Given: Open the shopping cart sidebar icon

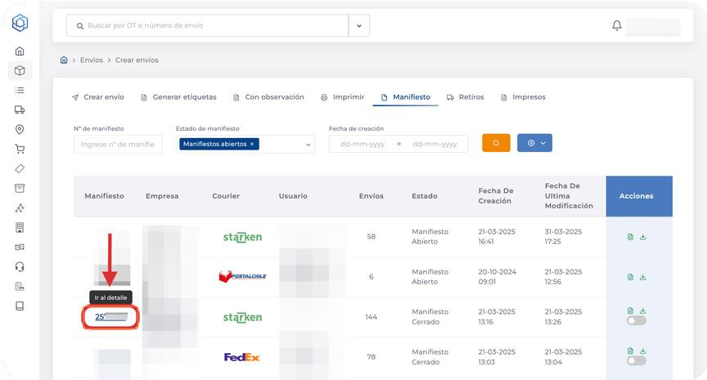Looking at the screenshot, I should point(20,149).
